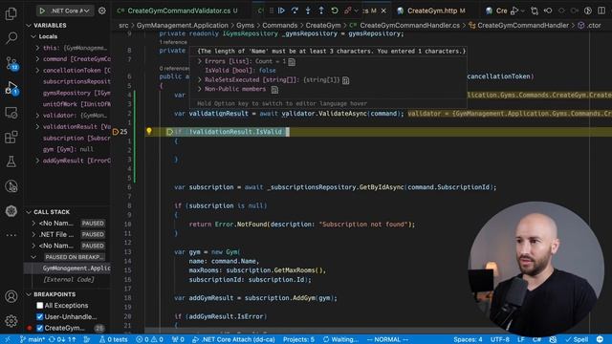This screenshot has width=612, height=344.
Task: Open the Manage gear in activity bar
Action: [x=11, y=321]
